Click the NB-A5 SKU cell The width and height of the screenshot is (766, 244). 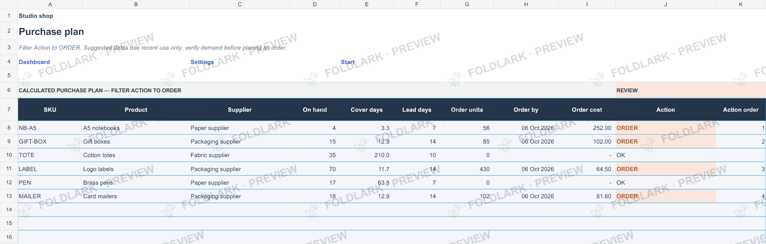click(50, 128)
